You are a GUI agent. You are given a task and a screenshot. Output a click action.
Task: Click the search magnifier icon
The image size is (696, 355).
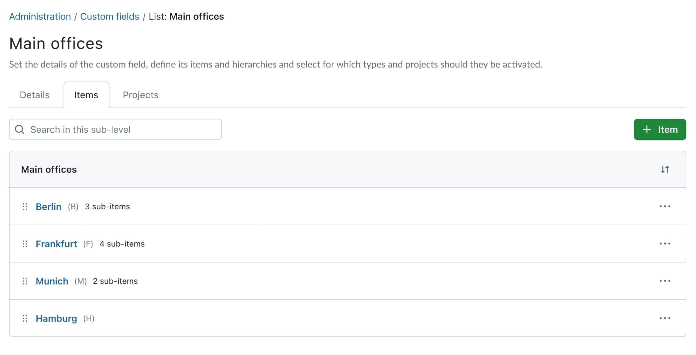[x=20, y=129]
